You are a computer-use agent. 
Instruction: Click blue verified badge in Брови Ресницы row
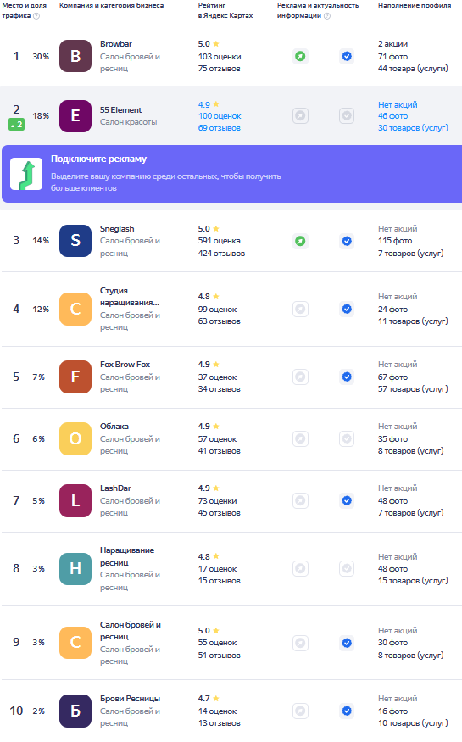point(347,711)
